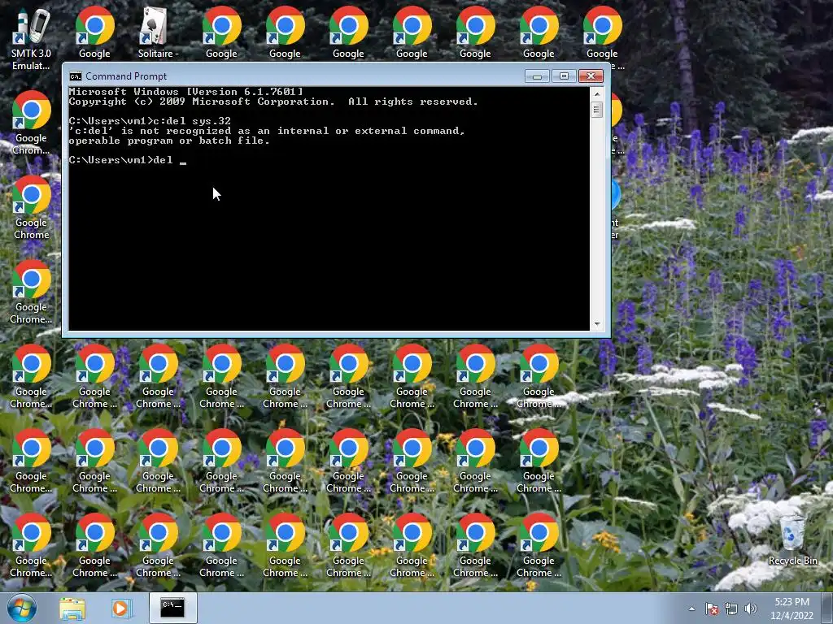Select the Recycle Bin desktop icon
The height and width of the screenshot is (624, 833).
tap(792, 539)
